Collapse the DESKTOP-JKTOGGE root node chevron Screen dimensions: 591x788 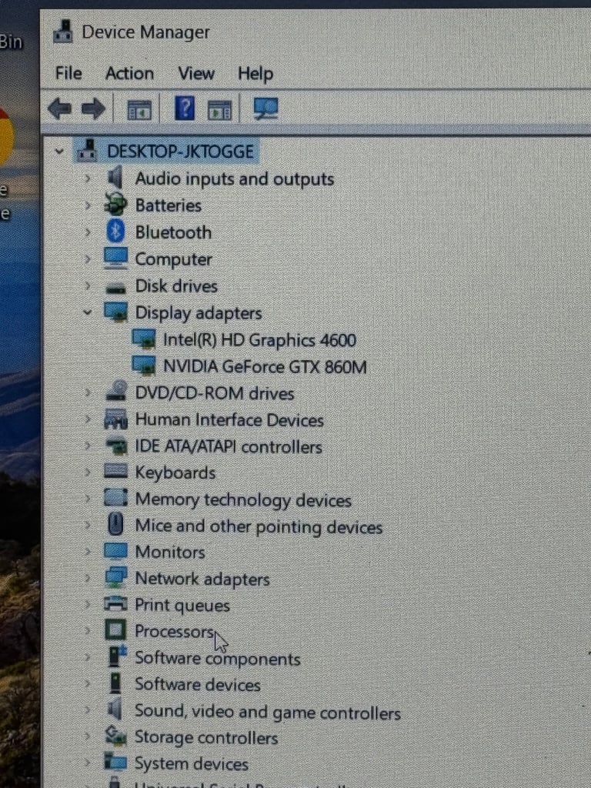tap(59, 151)
